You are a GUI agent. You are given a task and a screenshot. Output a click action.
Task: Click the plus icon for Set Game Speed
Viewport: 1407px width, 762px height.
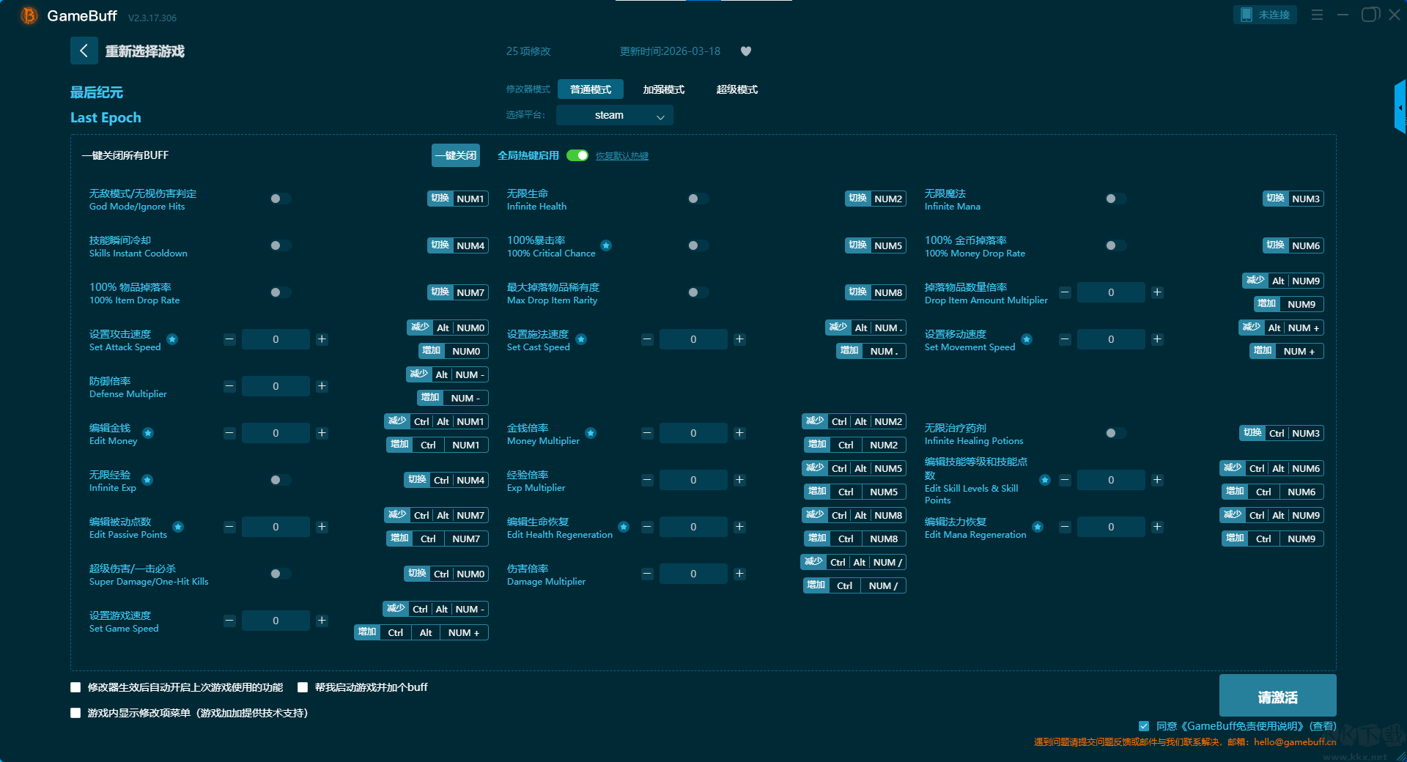tap(322, 621)
